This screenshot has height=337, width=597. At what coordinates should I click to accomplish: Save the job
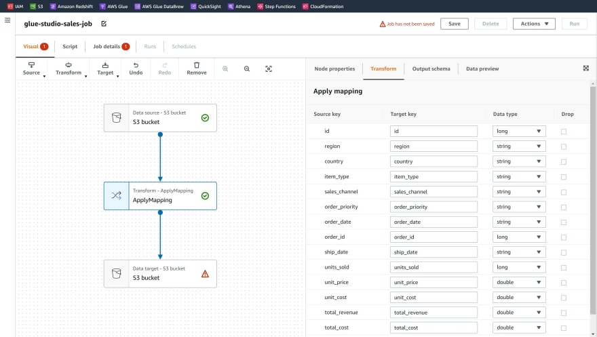pos(455,24)
